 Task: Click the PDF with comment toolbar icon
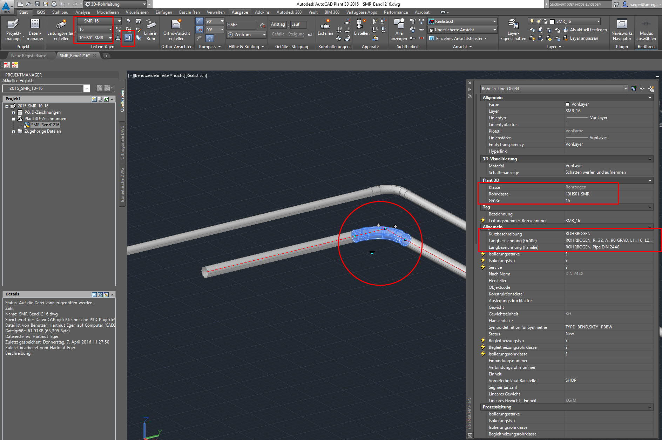[15, 65]
